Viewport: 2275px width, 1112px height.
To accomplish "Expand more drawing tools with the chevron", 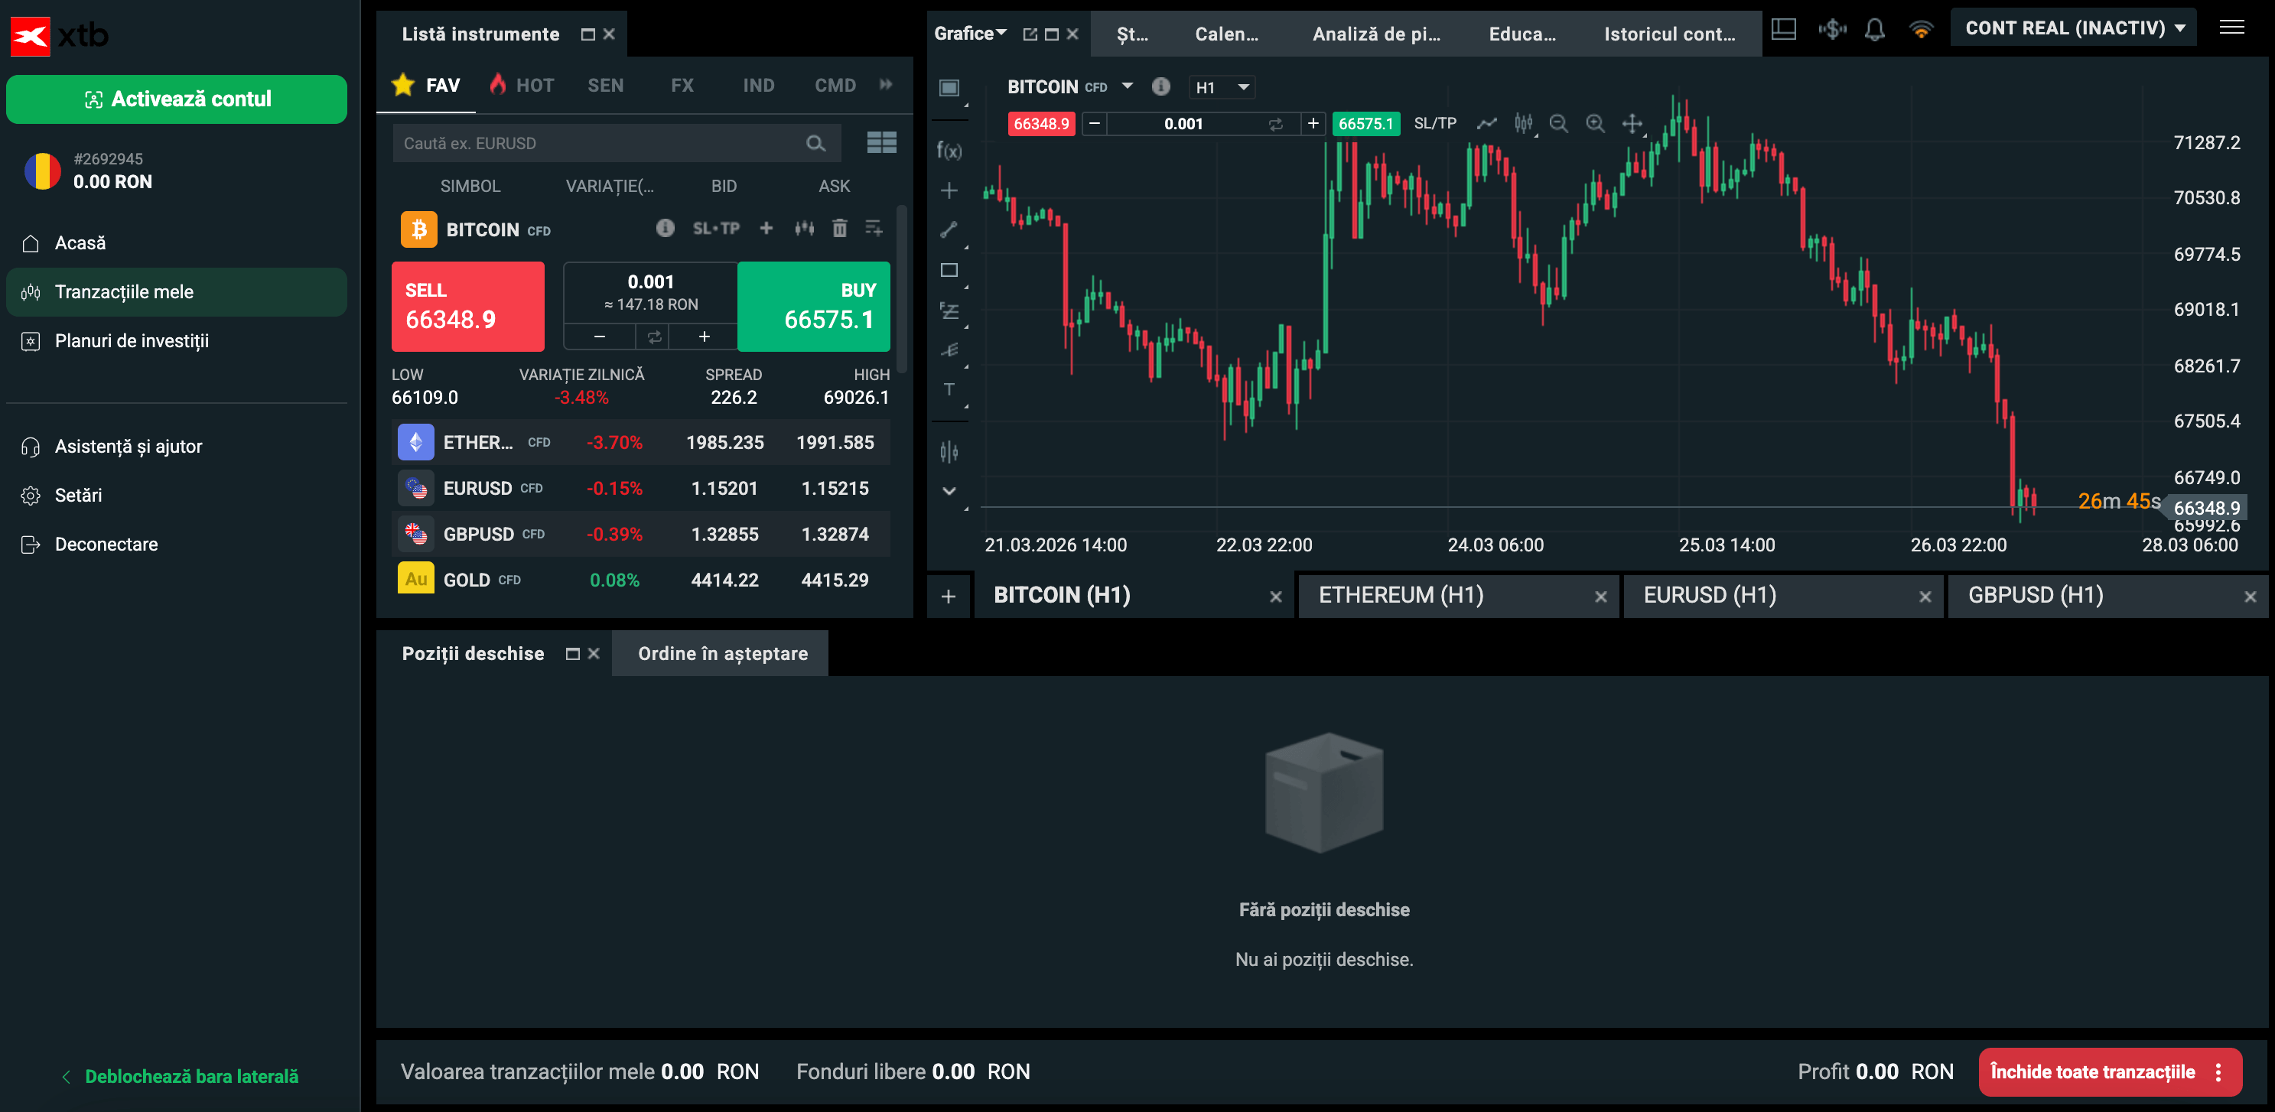I will click(949, 491).
